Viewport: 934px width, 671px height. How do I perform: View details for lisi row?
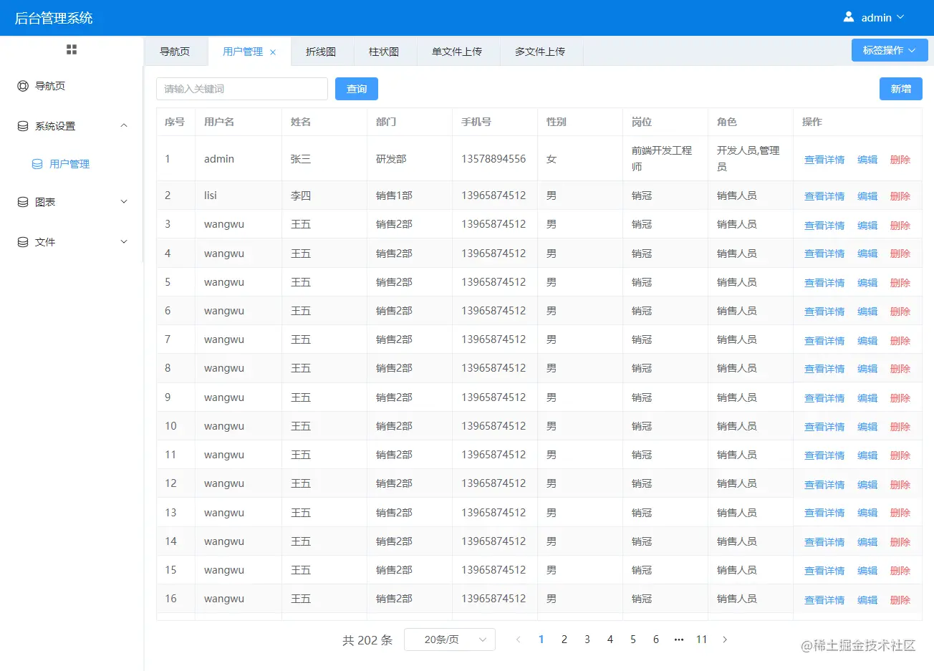pos(824,196)
